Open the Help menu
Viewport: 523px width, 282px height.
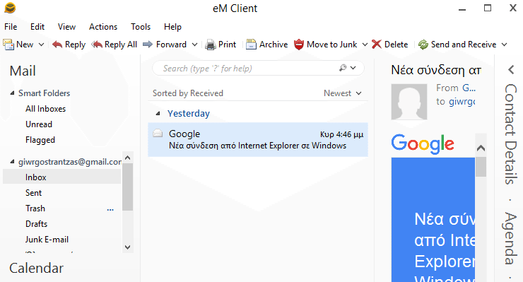[x=172, y=27]
